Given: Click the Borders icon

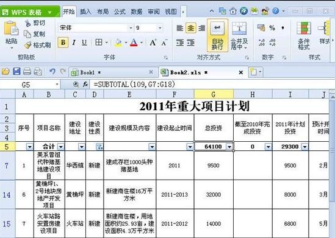Looking at the screenshot, I should [99, 43].
